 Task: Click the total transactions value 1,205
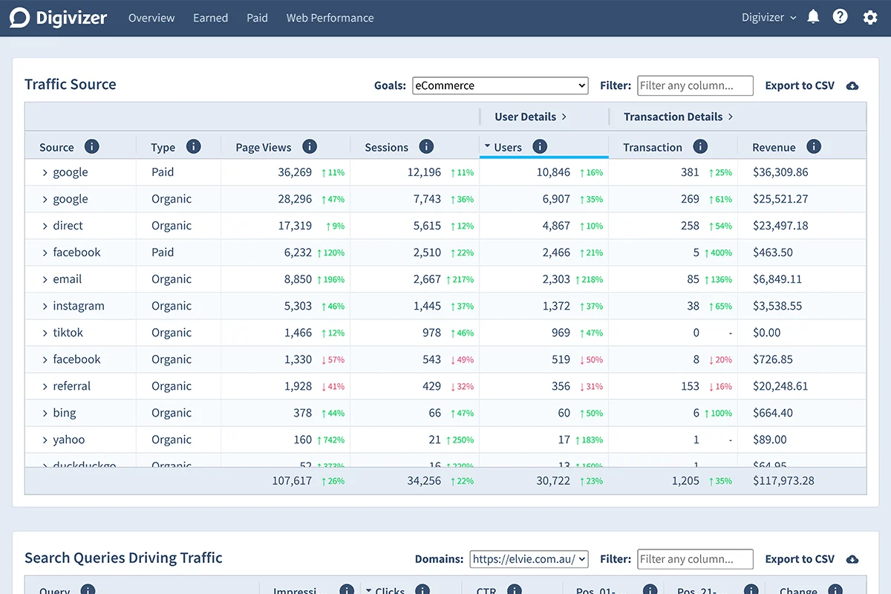685,480
